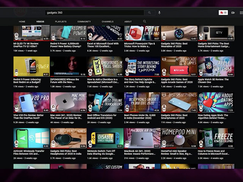Image resolution: width=243 pixels, height=182 pixels.
Task: Open the About tab
Action: [128, 22]
